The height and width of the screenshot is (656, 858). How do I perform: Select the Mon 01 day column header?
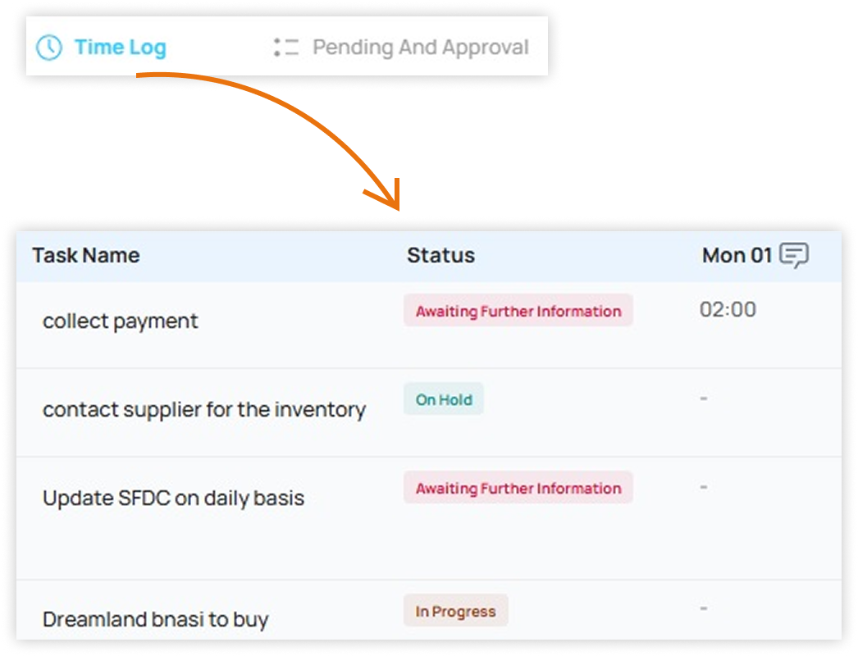(737, 256)
